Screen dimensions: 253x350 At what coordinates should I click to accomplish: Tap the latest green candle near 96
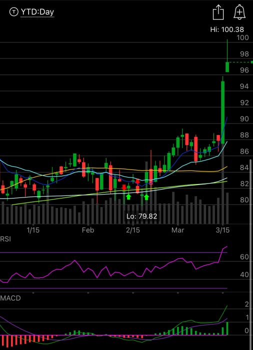point(227,67)
